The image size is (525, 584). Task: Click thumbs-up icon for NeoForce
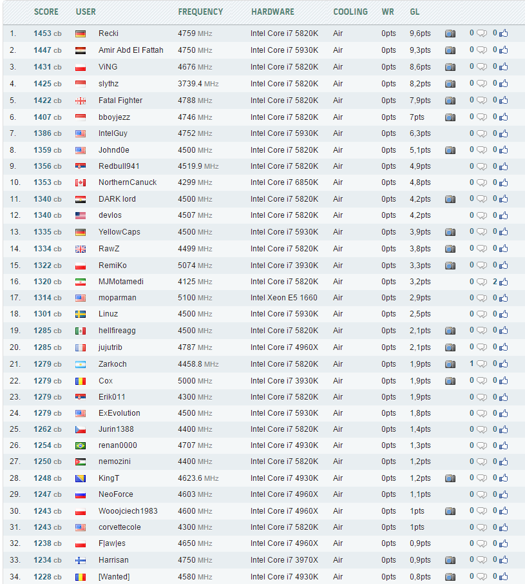point(503,494)
